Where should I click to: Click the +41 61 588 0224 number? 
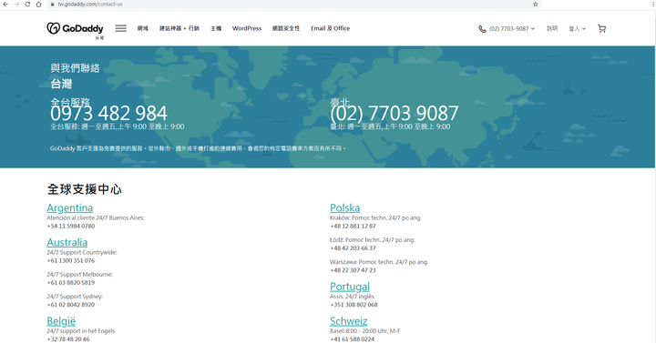coord(352,339)
